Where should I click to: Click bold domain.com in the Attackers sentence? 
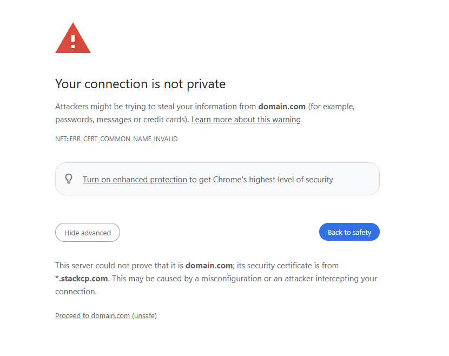tap(282, 107)
